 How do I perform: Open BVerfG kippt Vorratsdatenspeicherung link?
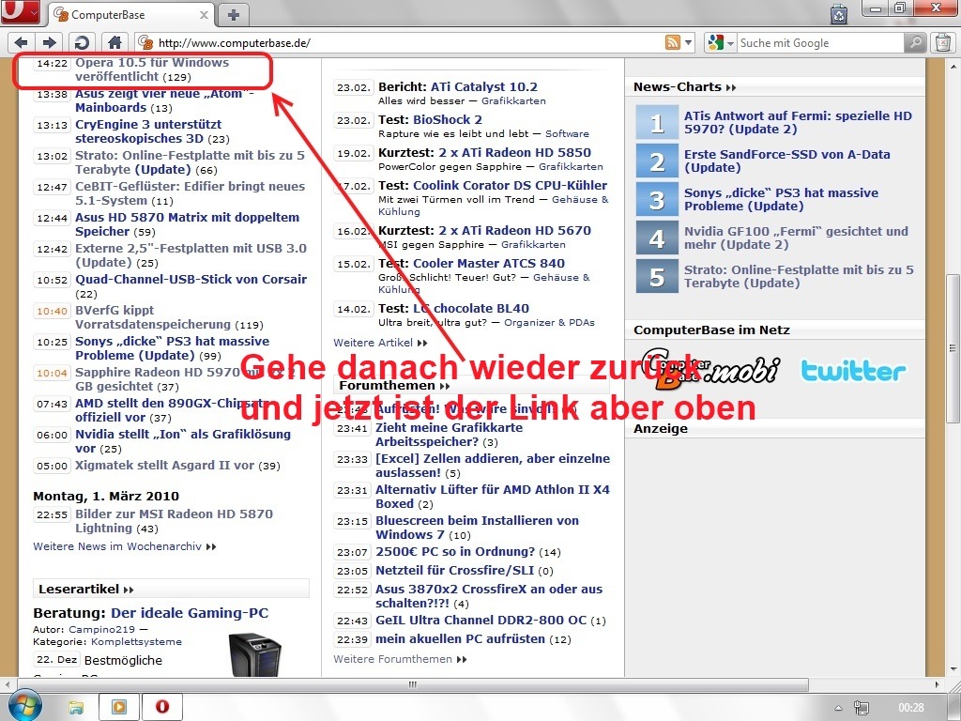pyautogui.click(x=153, y=317)
